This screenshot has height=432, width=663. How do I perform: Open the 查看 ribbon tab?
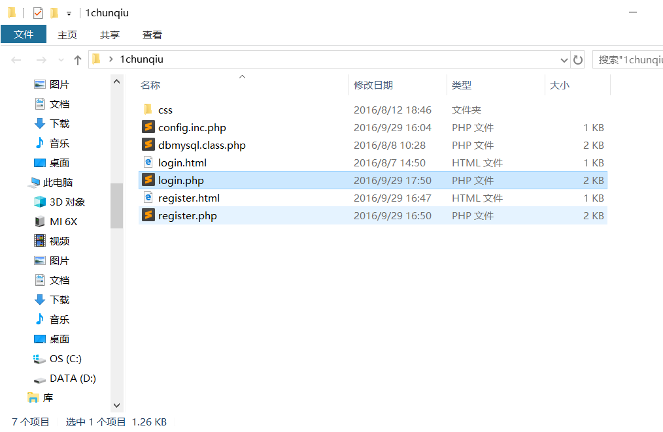point(152,35)
